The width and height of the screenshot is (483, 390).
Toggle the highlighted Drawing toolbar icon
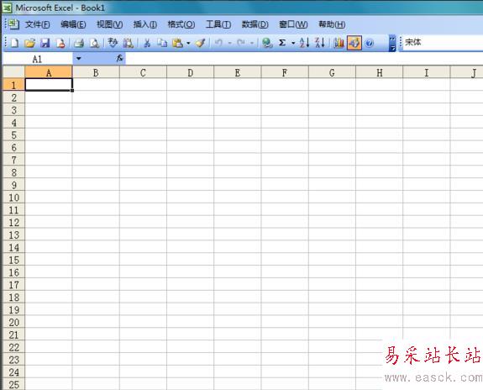click(x=354, y=43)
